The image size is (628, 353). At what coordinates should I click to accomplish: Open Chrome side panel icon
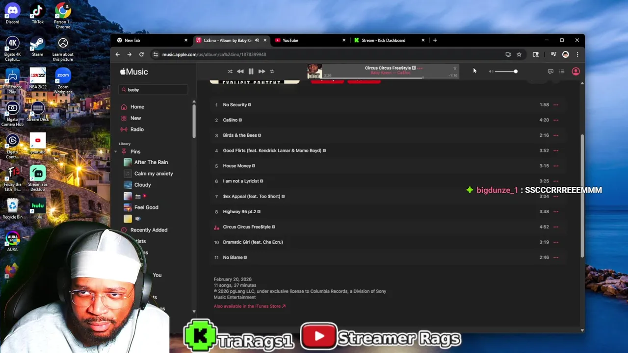536,54
